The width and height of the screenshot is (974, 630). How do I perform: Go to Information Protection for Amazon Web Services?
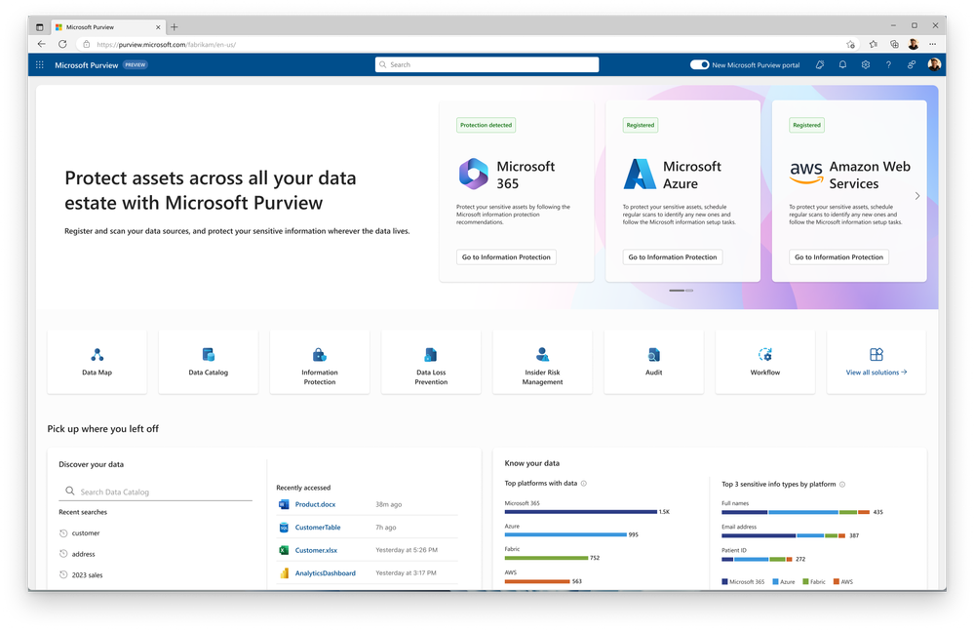coord(839,257)
